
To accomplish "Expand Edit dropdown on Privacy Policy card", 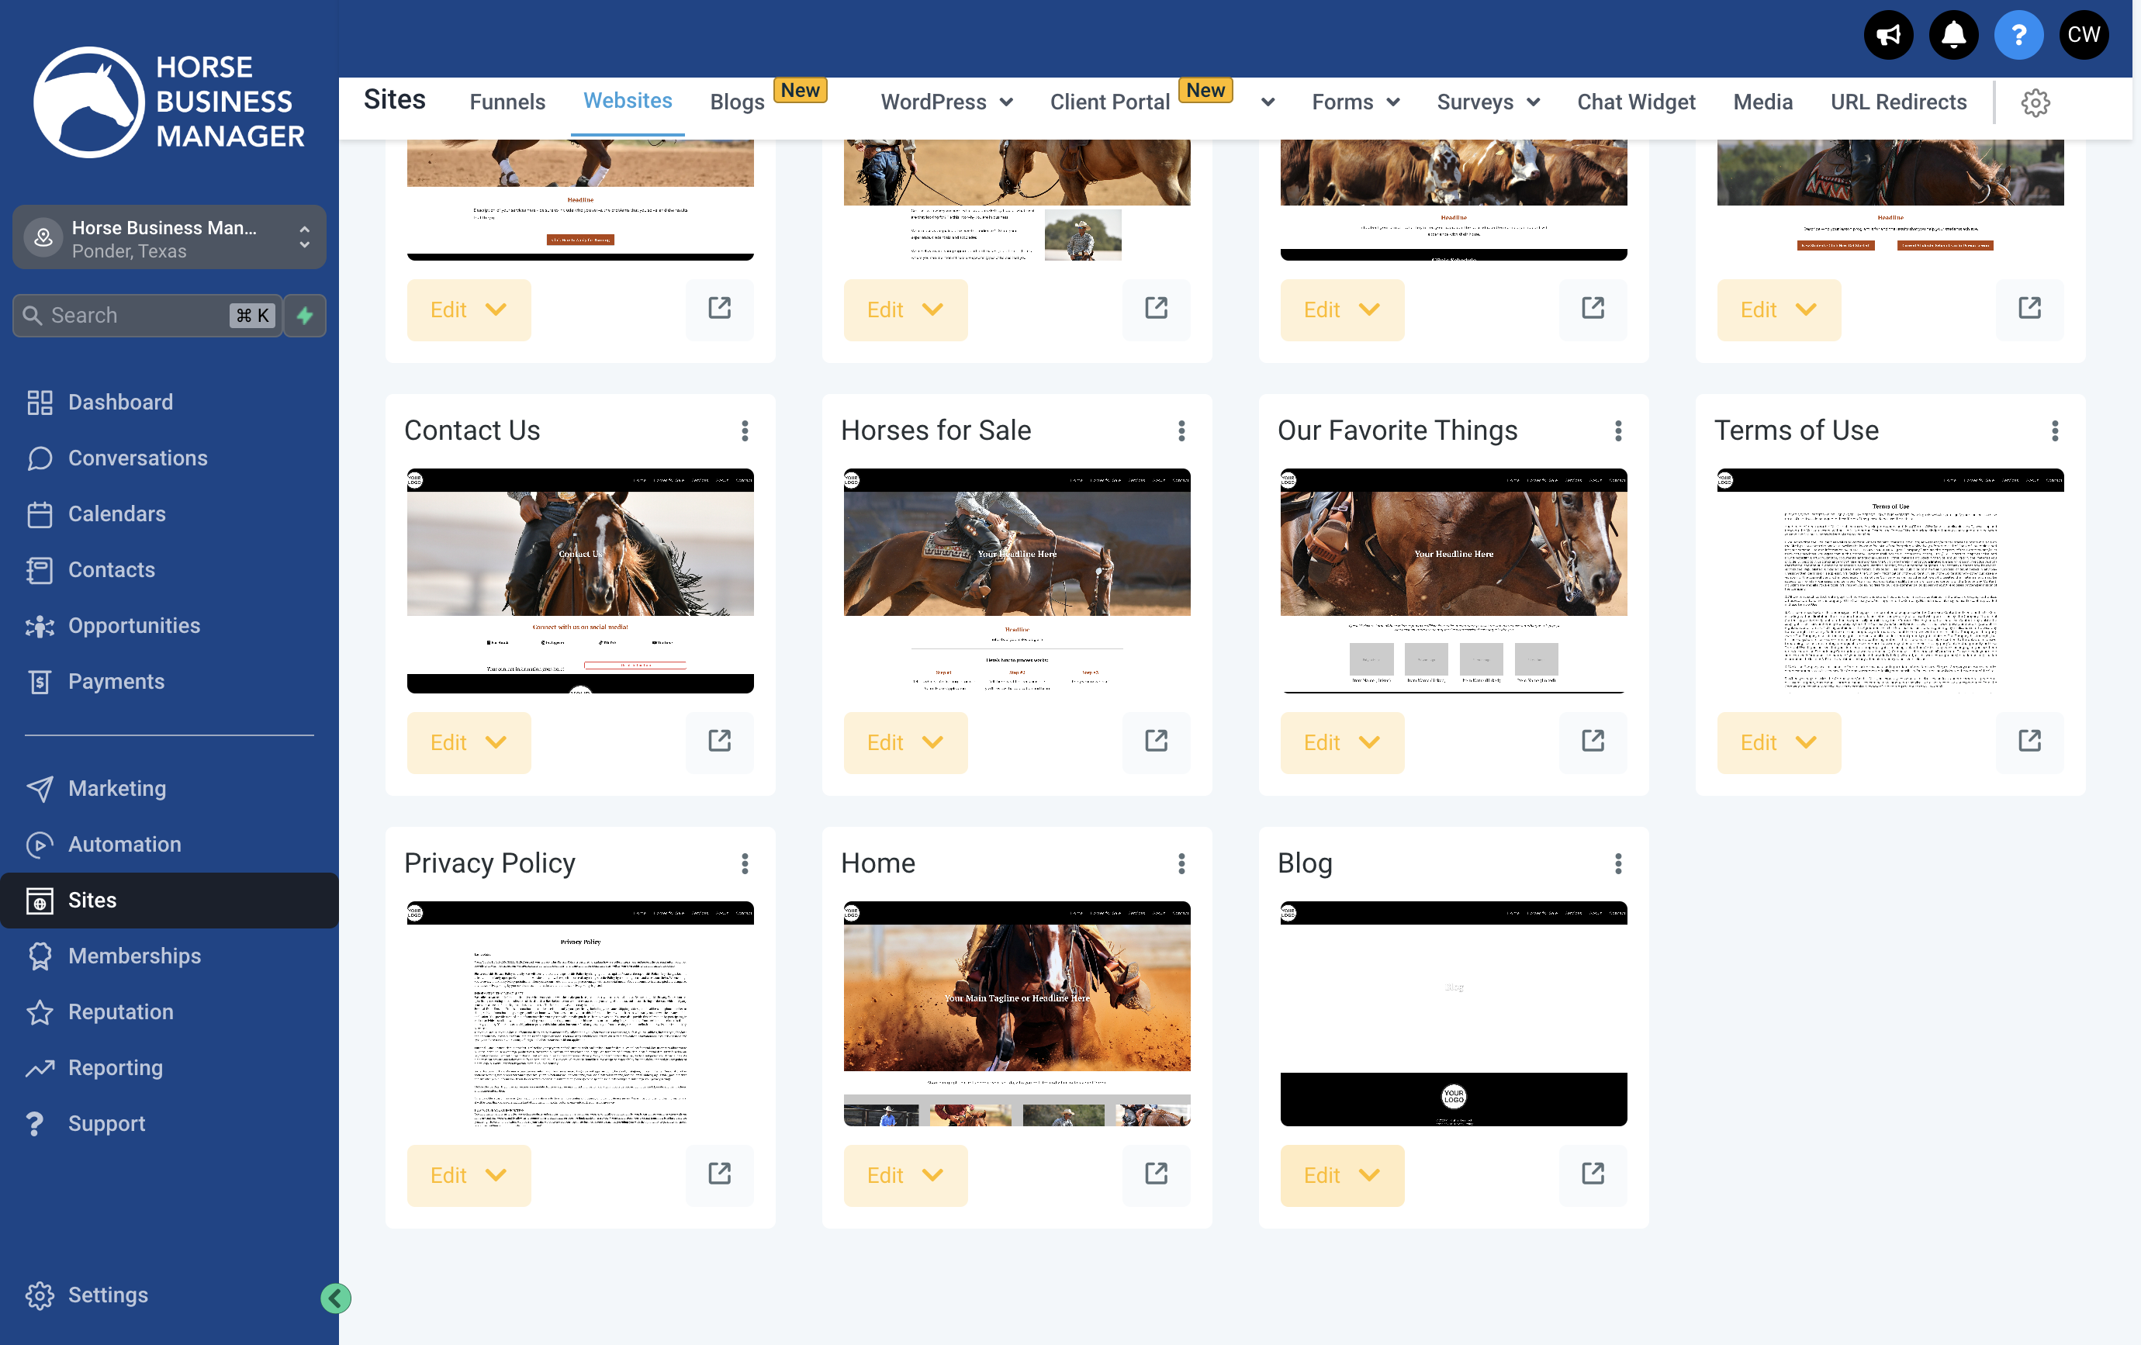I will pos(469,1174).
